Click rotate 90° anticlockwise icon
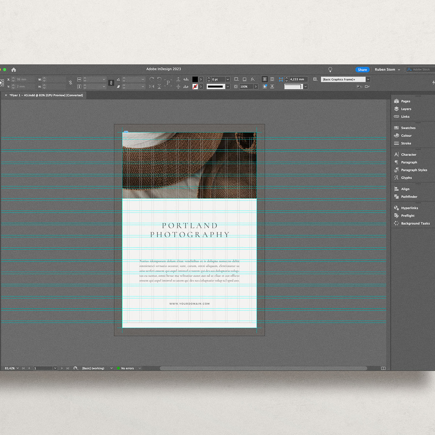 159,79
